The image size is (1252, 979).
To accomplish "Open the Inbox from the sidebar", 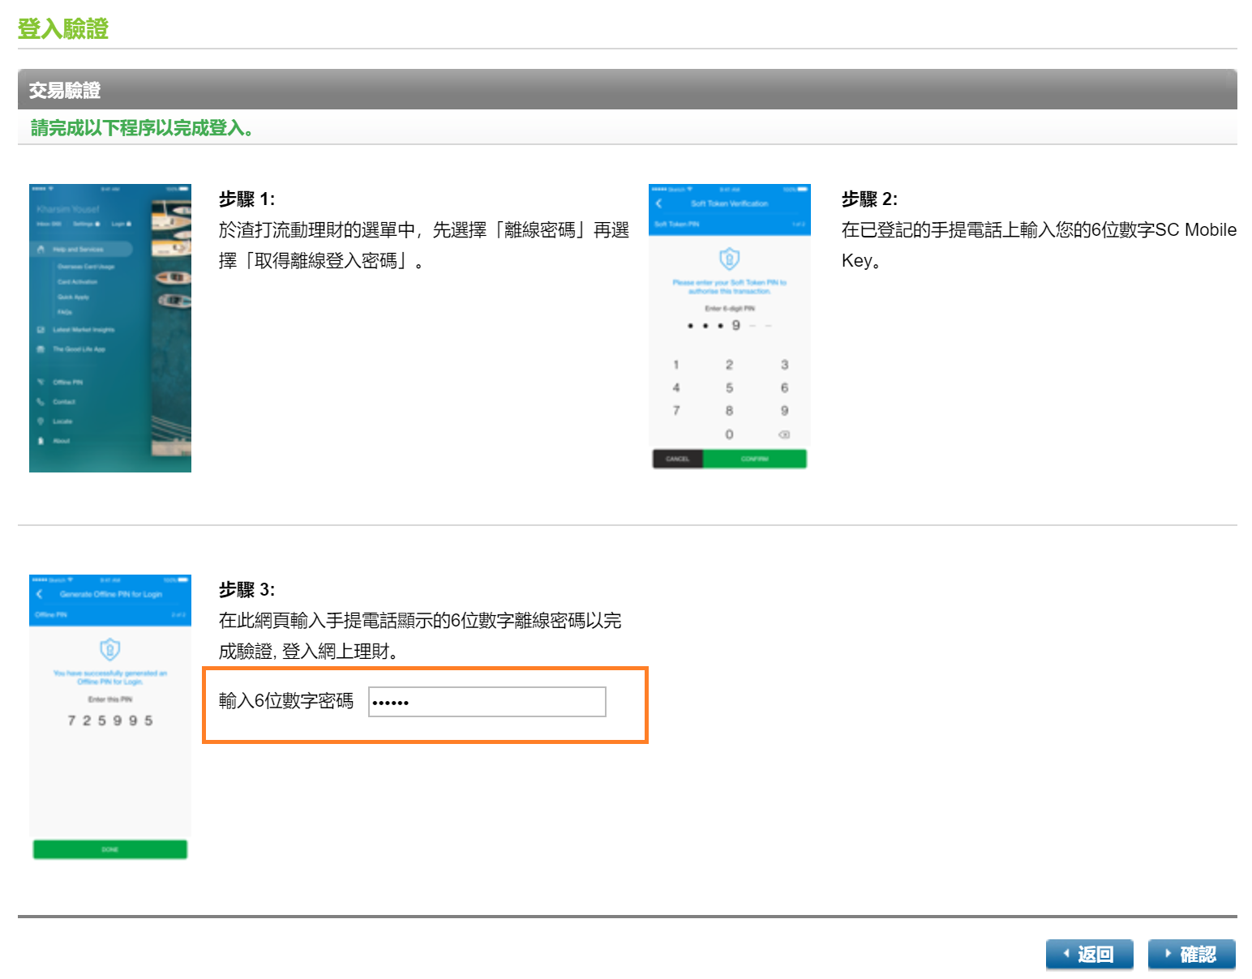I will 49,224.
